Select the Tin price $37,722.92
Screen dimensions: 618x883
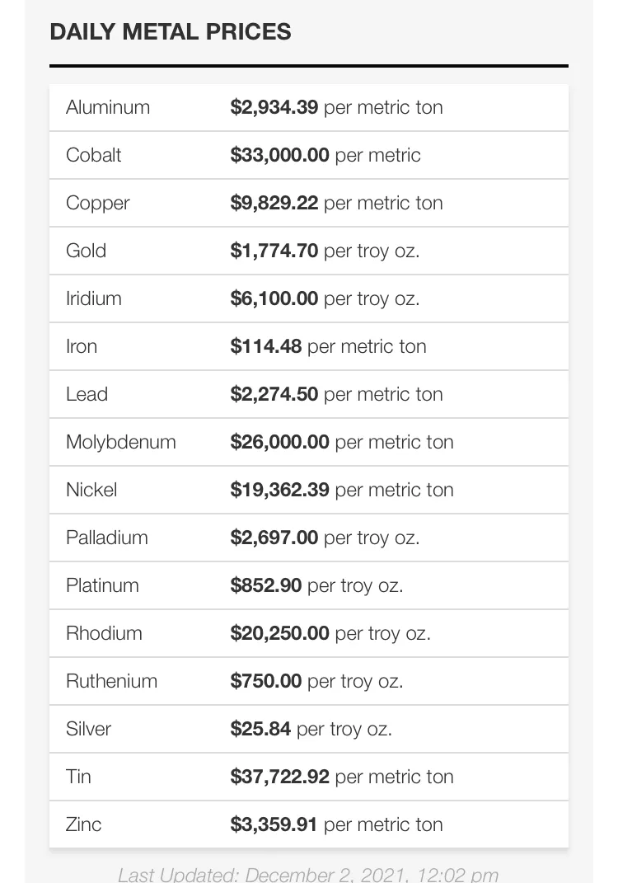pos(279,777)
